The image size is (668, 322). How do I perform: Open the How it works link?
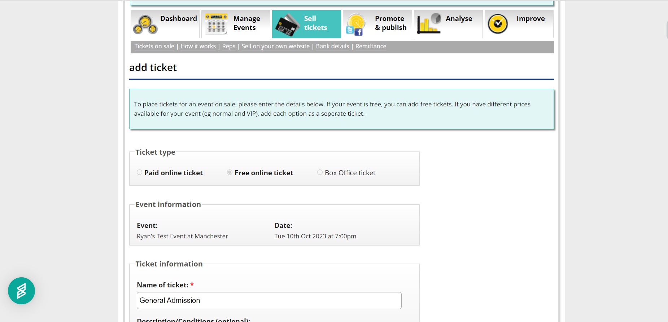coord(198,46)
